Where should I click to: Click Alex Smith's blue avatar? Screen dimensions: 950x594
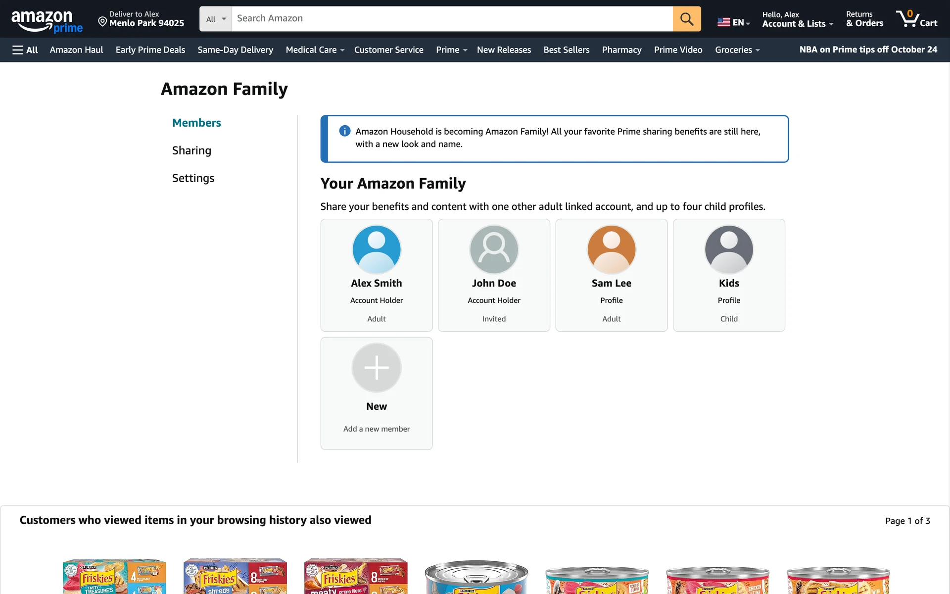pos(376,249)
